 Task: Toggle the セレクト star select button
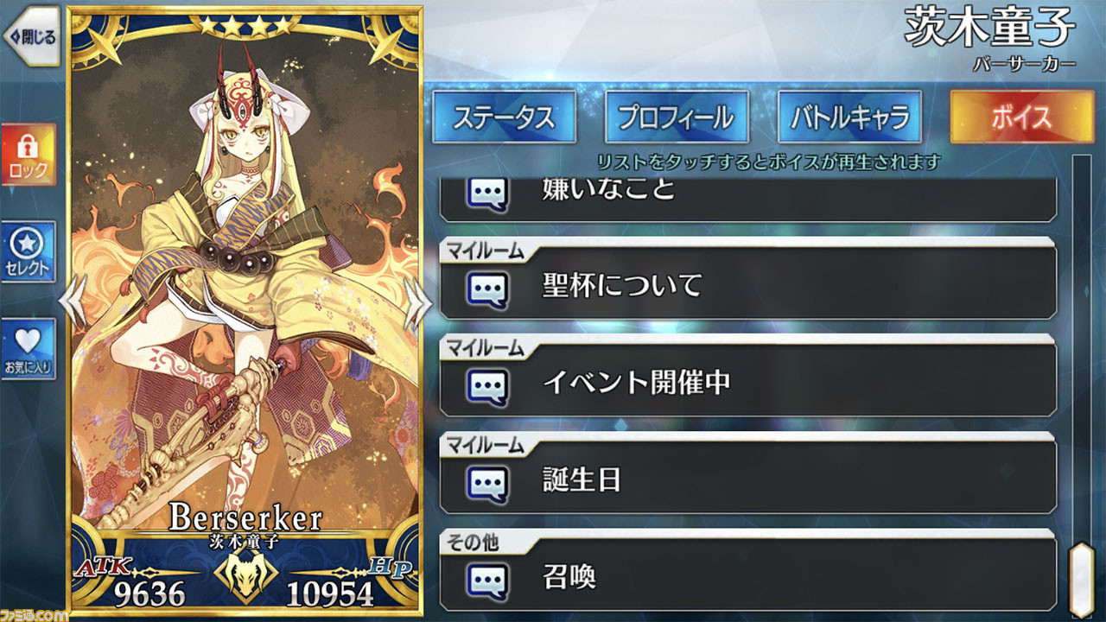tap(28, 251)
